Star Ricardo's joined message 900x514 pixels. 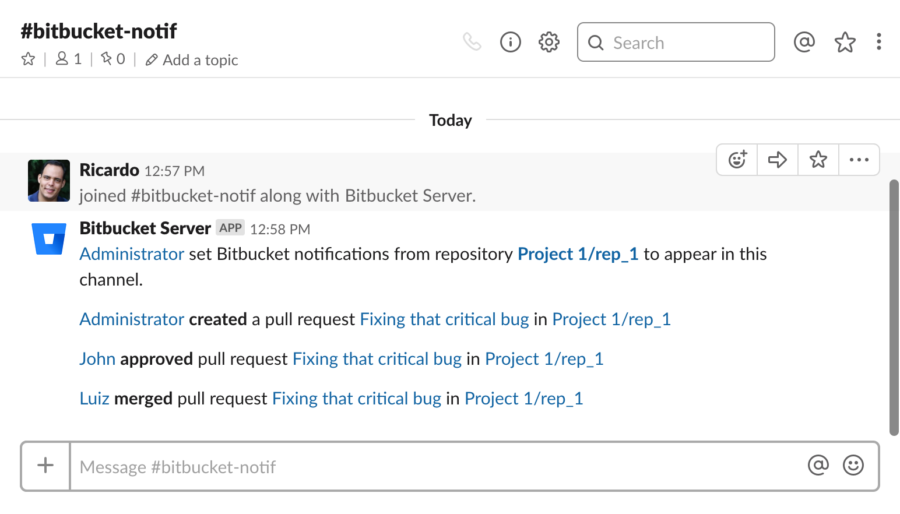(818, 160)
